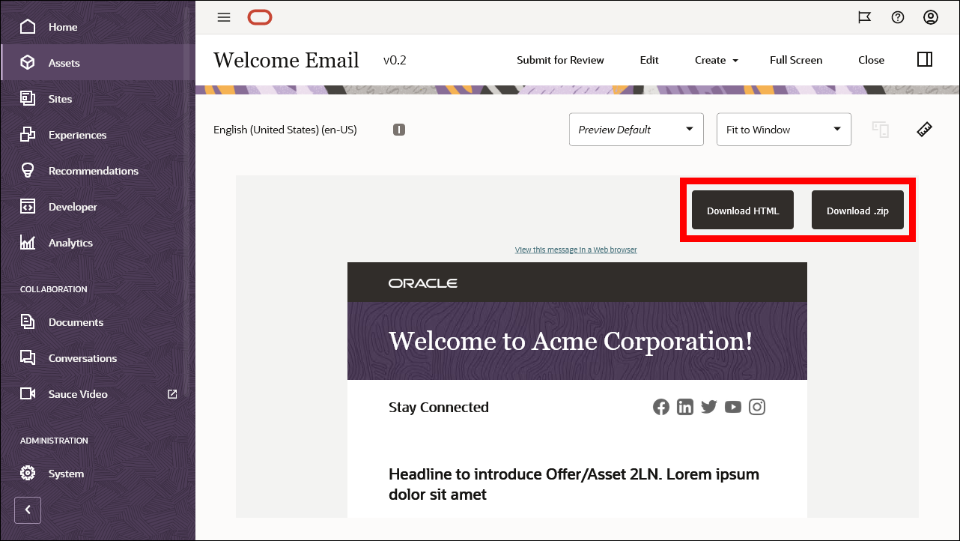
Task: Open the Fit to Window dropdown
Action: 783,129
